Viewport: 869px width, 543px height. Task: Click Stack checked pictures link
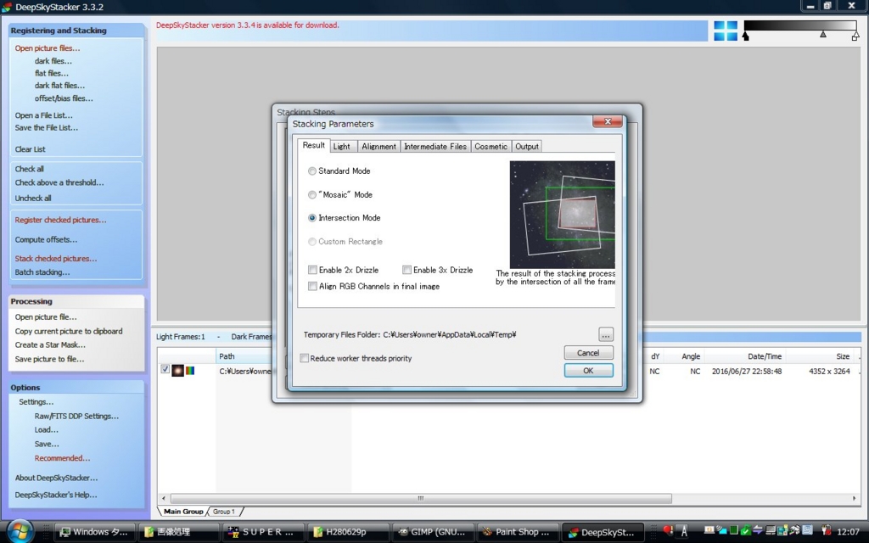[56, 259]
